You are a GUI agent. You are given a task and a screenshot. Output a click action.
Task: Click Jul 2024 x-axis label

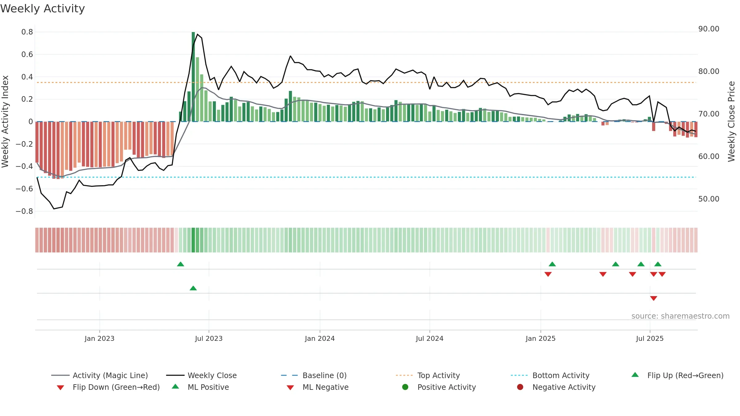coord(430,338)
